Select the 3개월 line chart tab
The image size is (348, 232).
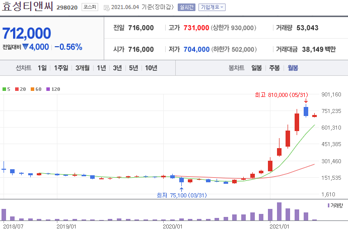[x=82, y=68]
